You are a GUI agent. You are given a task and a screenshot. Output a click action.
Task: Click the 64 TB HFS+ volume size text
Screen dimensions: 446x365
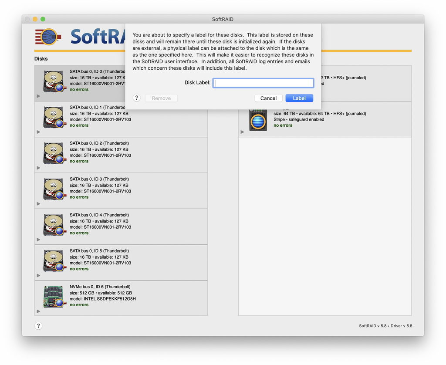(x=320, y=114)
